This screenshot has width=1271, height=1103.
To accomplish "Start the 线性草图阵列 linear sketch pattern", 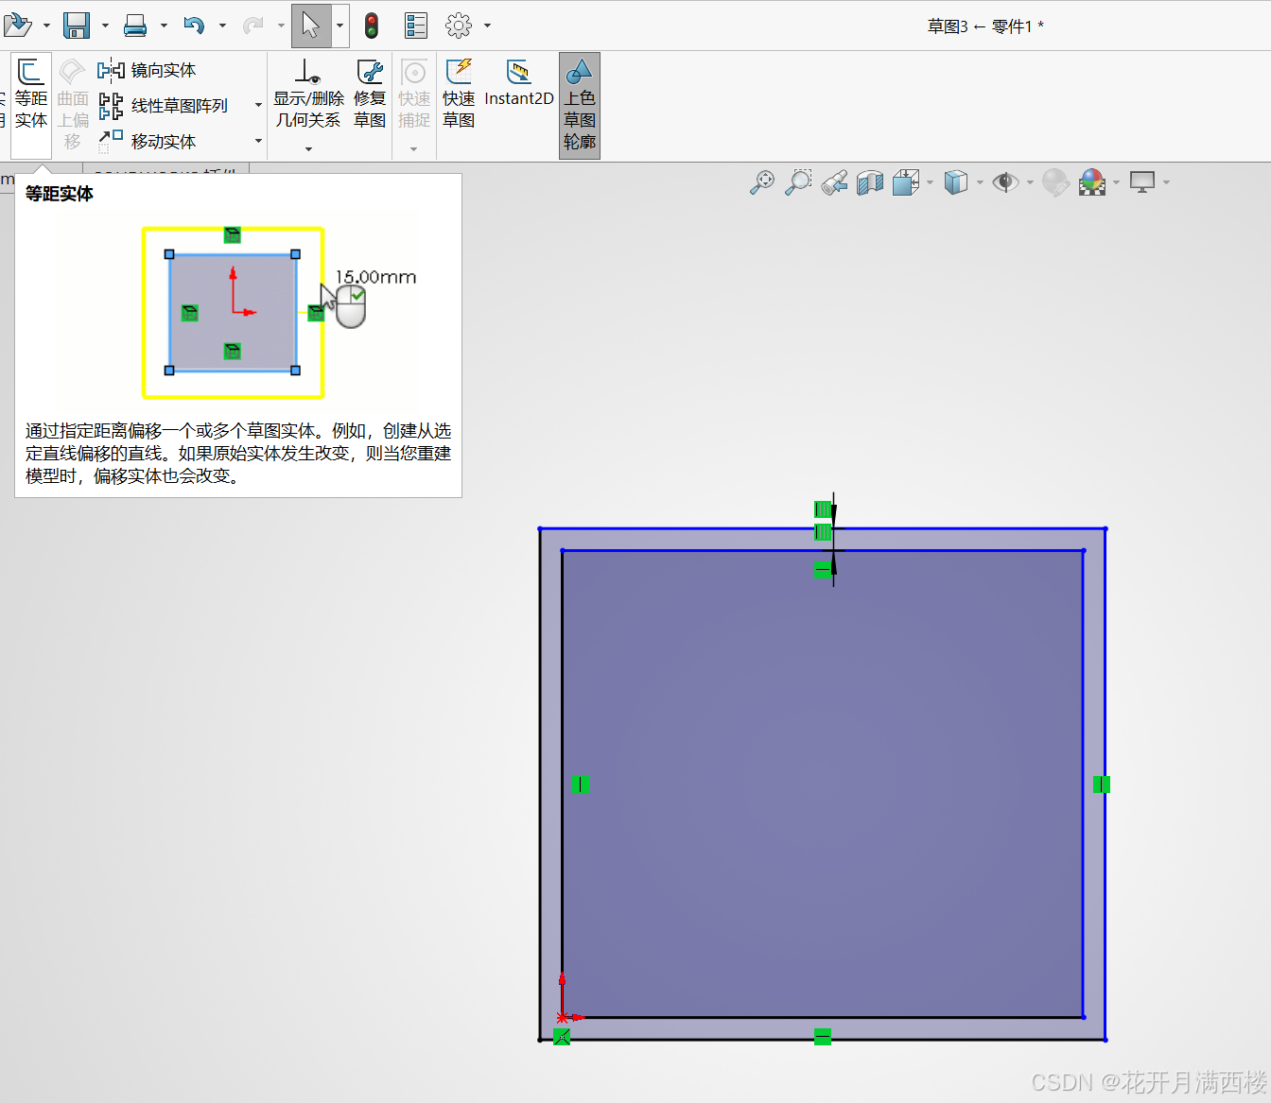I will tap(164, 106).
